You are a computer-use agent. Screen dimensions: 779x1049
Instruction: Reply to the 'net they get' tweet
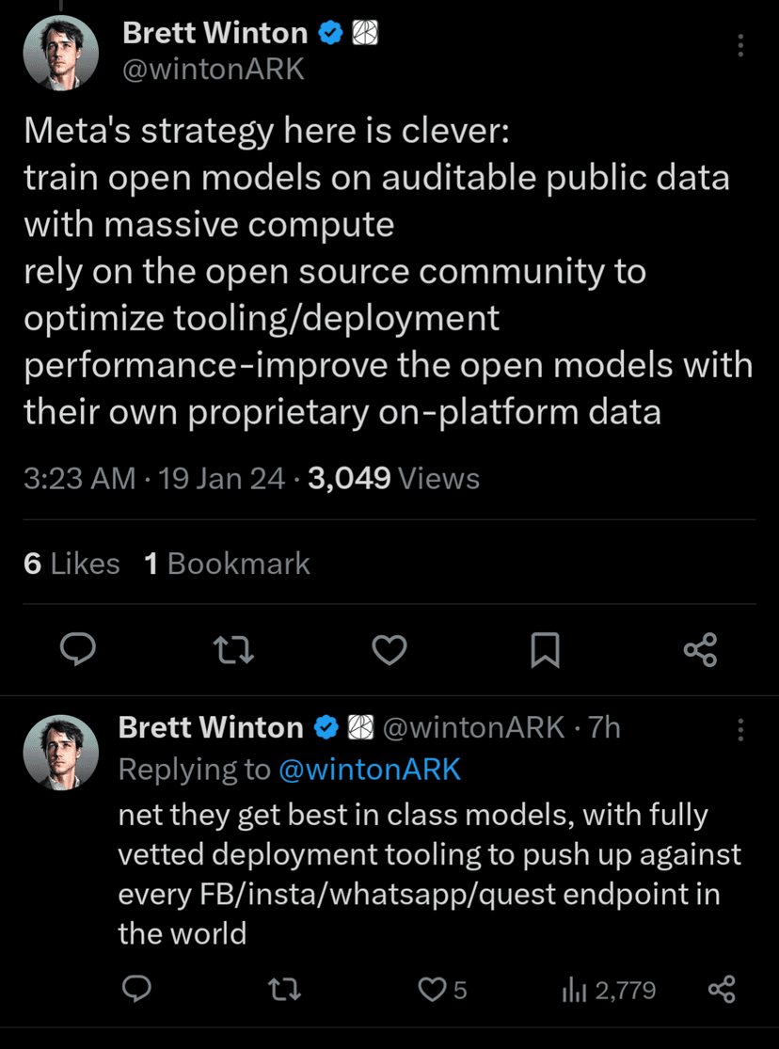pos(138,989)
